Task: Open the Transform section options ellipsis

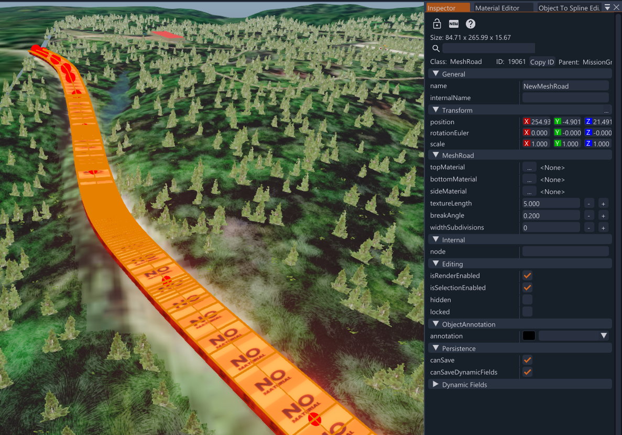Action: [x=606, y=111]
